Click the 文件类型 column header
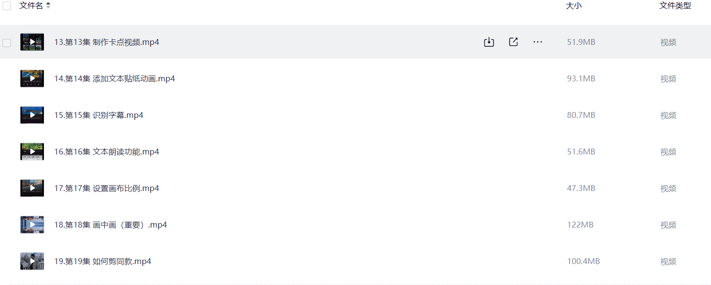 tap(675, 6)
